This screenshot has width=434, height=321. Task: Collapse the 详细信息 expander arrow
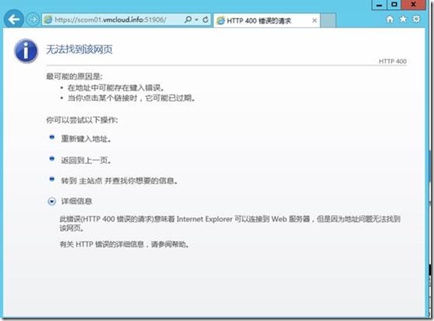tap(52, 202)
